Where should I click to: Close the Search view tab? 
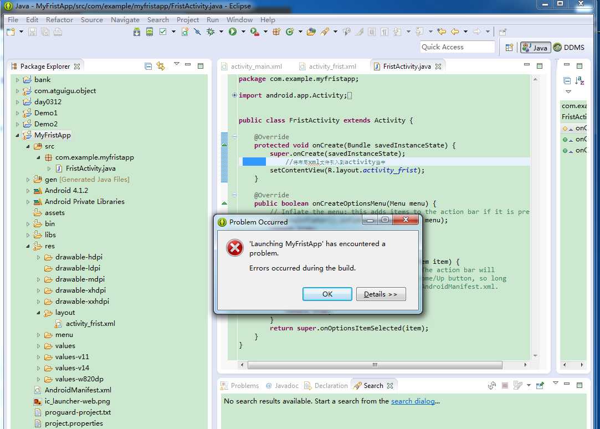390,386
